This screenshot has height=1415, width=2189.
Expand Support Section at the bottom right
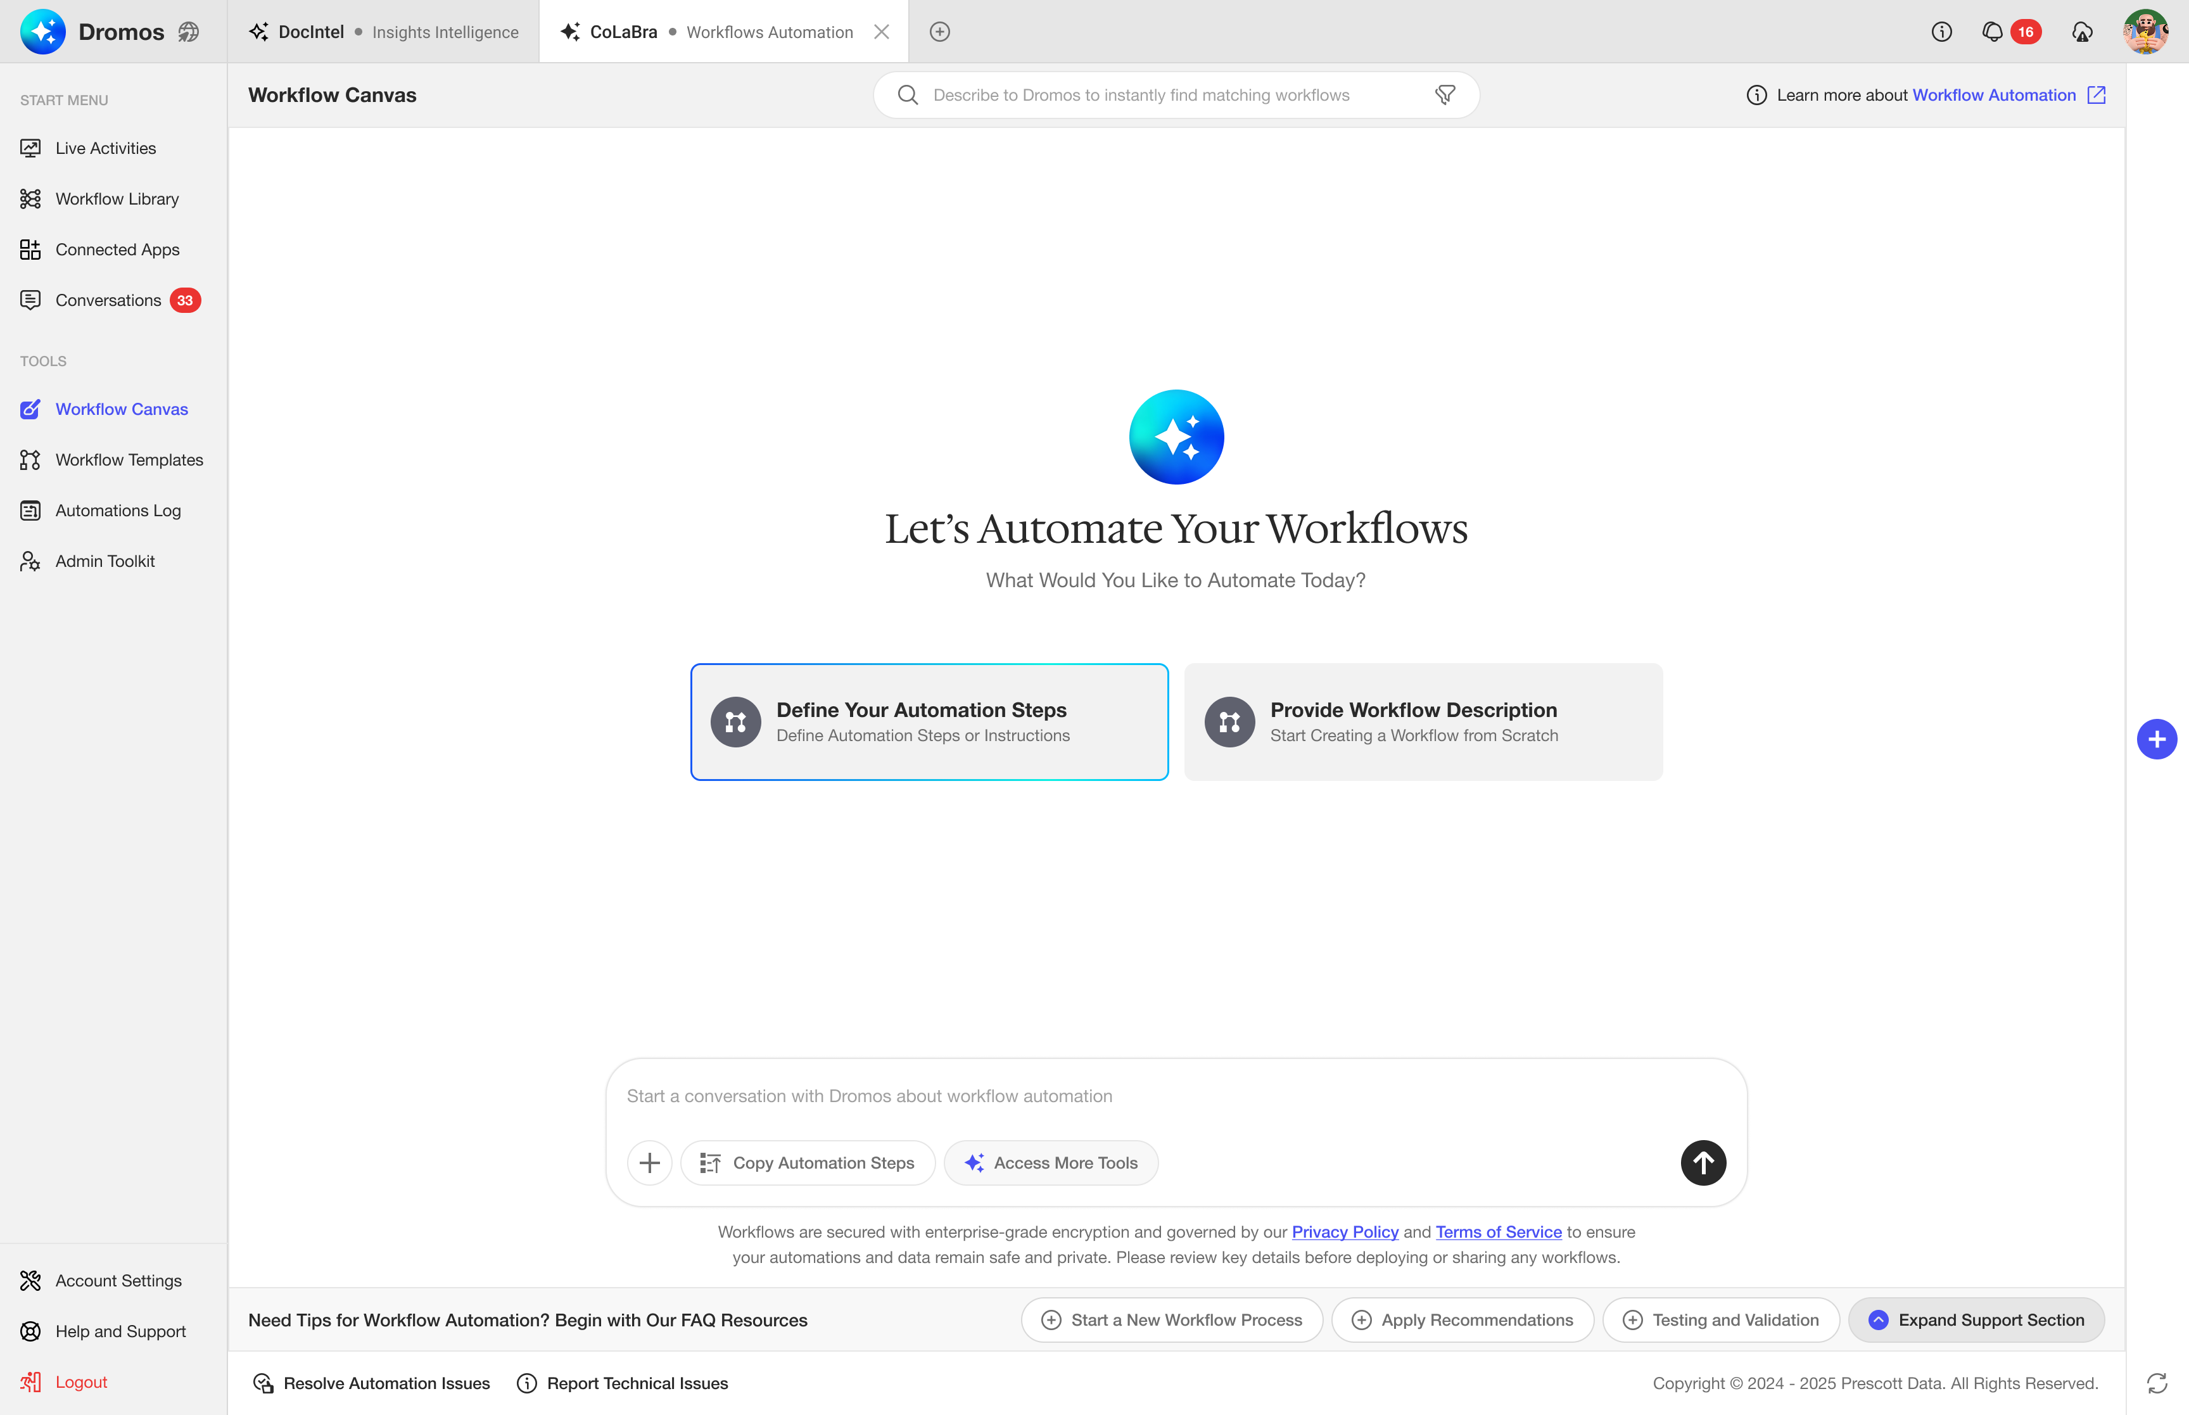[x=1976, y=1319]
